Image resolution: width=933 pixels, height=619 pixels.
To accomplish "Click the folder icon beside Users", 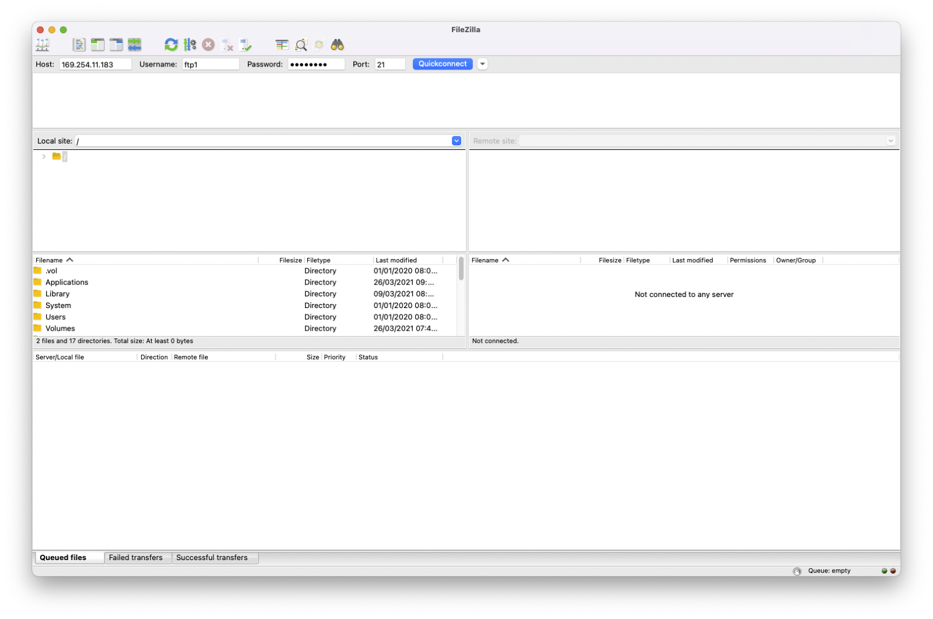I will click(x=38, y=317).
